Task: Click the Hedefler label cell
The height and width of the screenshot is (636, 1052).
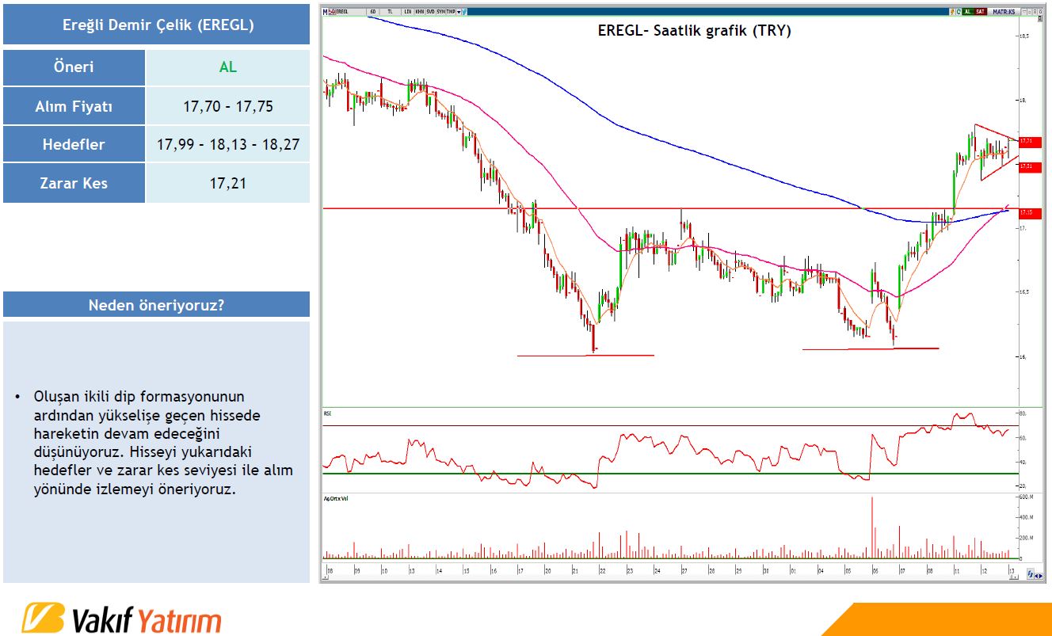Action: pyautogui.click(x=74, y=144)
